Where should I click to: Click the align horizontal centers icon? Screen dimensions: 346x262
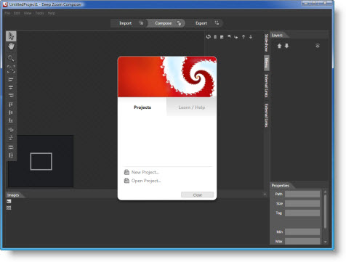pyautogui.click(x=11, y=87)
